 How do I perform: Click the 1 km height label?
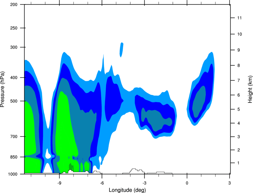[x=238, y=163]
